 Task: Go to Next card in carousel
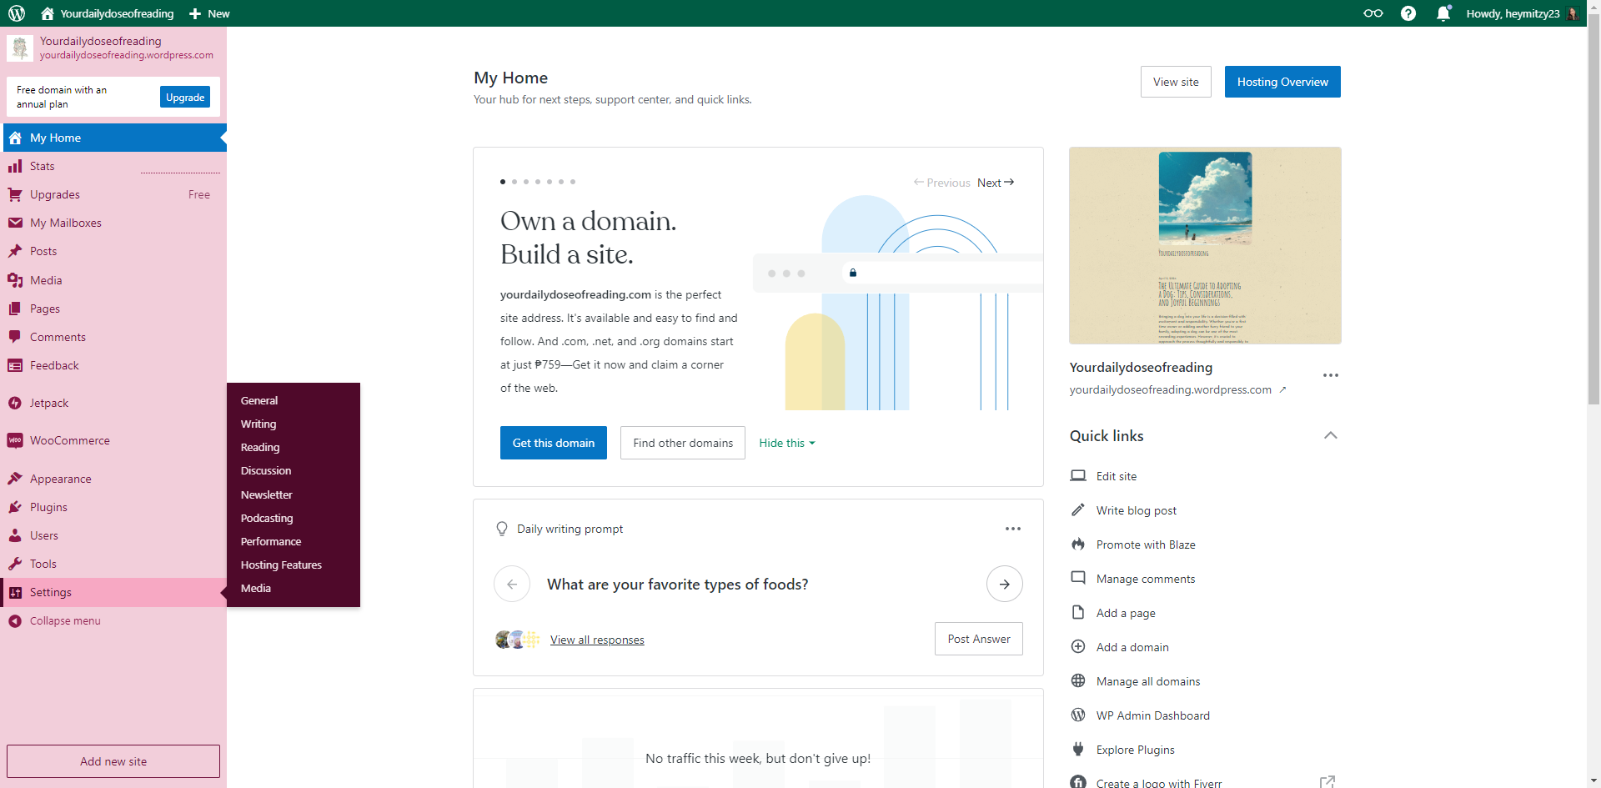tap(996, 183)
